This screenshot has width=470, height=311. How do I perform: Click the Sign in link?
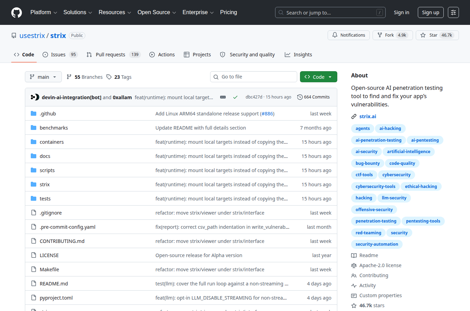(x=401, y=12)
